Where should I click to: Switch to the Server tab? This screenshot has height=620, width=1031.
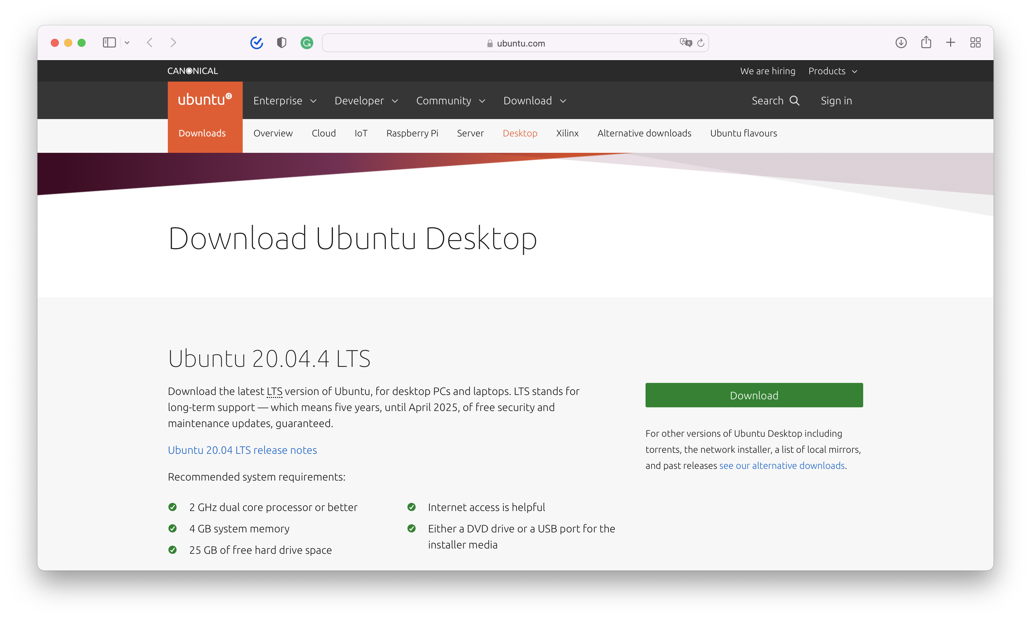point(470,133)
